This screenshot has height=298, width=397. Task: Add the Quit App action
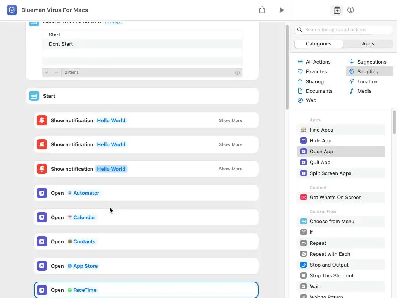click(340, 163)
